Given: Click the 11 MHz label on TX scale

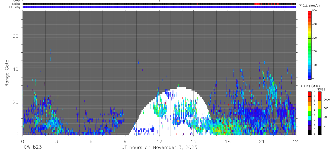Looking at the screenshot, I should [314, 125].
